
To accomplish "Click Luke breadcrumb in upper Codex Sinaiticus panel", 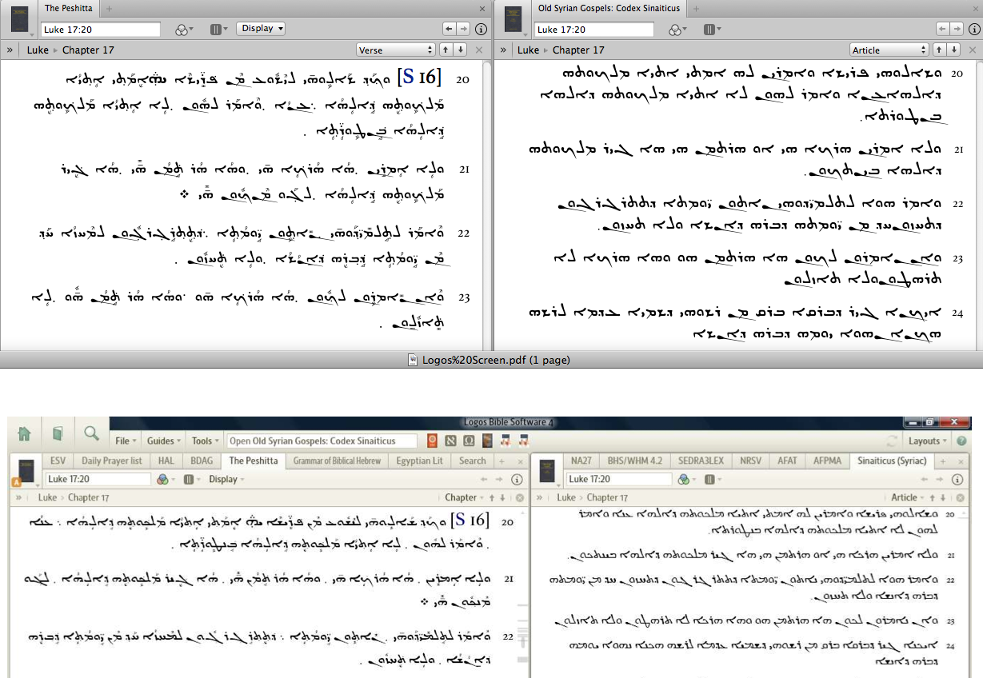I will (x=528, y=50).
